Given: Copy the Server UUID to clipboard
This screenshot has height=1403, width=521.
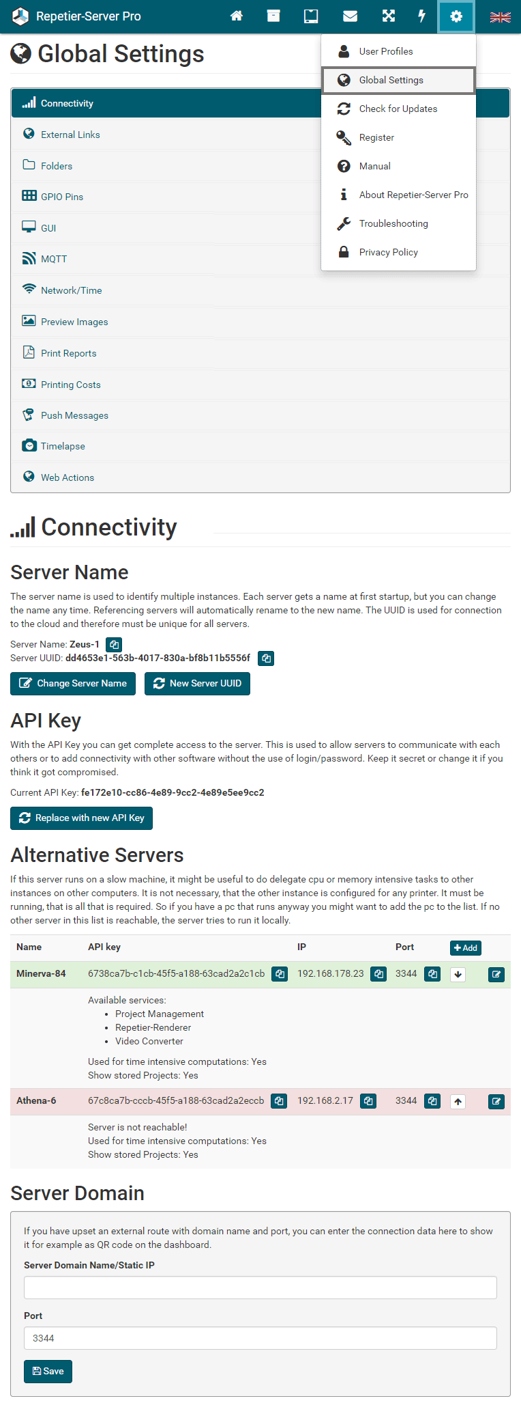Looking at the screenshot, I should pos(266,658).
